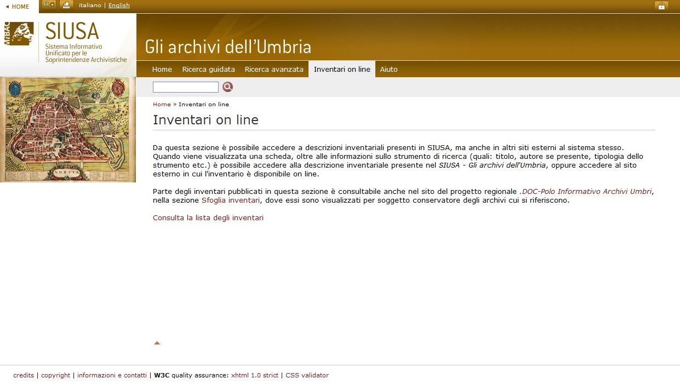Open the Ricerca guidata tab
Screen dimensions: 680x384
(x=208, y=70)
